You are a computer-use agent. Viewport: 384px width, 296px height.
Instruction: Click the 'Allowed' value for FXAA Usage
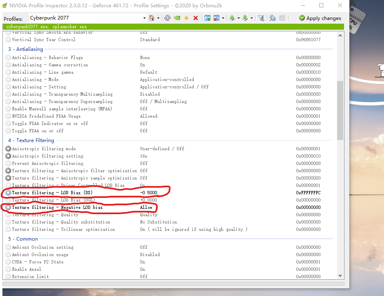tap(149, 116)
